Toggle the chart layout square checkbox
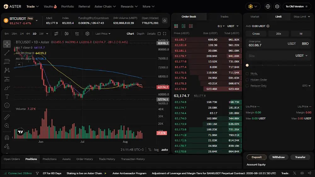The image size is (315, 177). [x=159, y=34]
